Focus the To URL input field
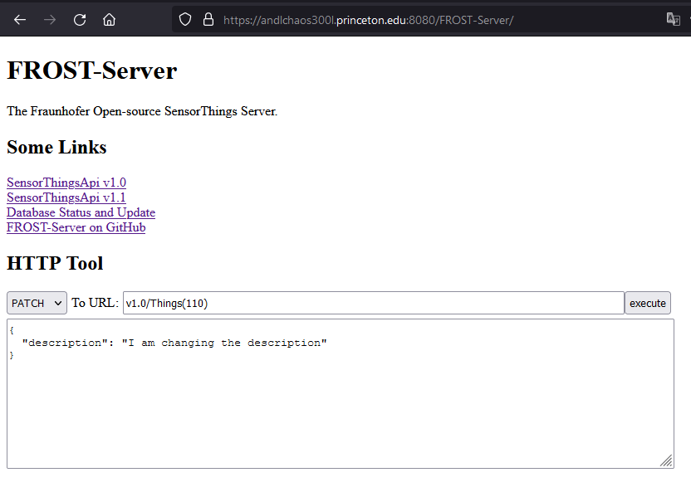The width and height of the screenshot is (691, 492). point(373,303)
